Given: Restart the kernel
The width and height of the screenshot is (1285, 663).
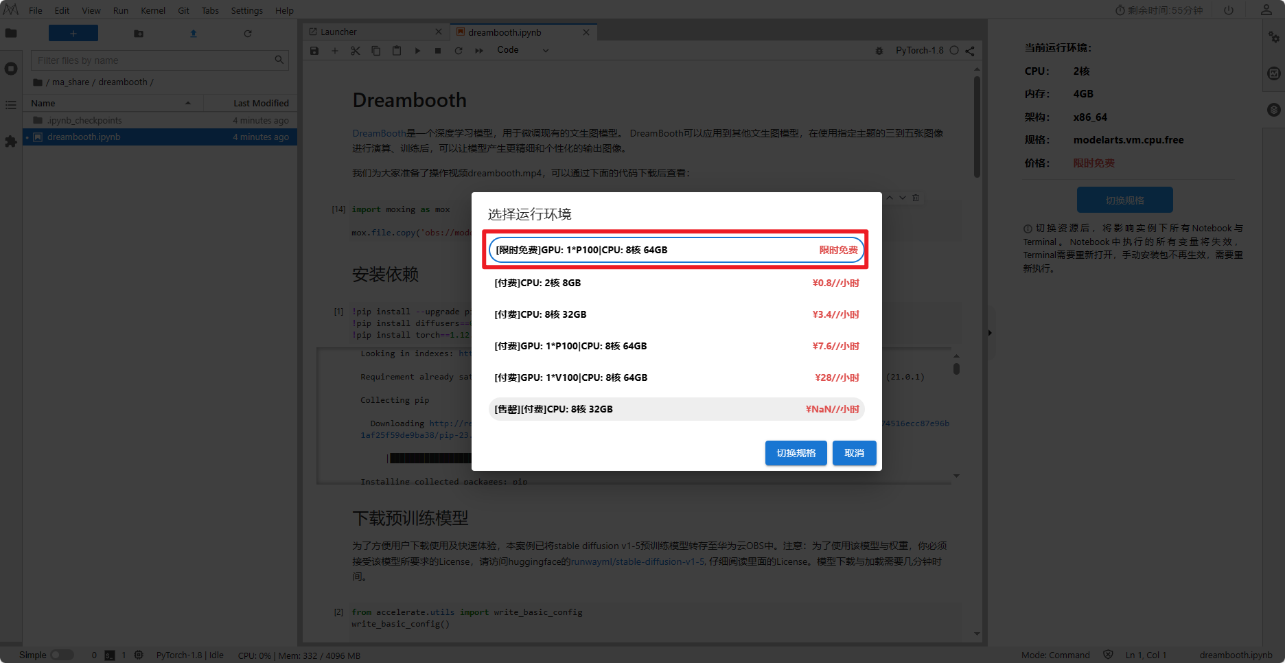Looking at the screenshot, I should click(459, 51).
